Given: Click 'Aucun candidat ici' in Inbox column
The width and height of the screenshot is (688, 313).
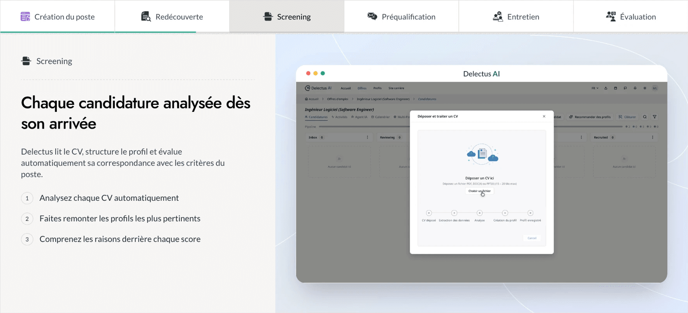Looking at the screenshot, I should tap(339, 167).
